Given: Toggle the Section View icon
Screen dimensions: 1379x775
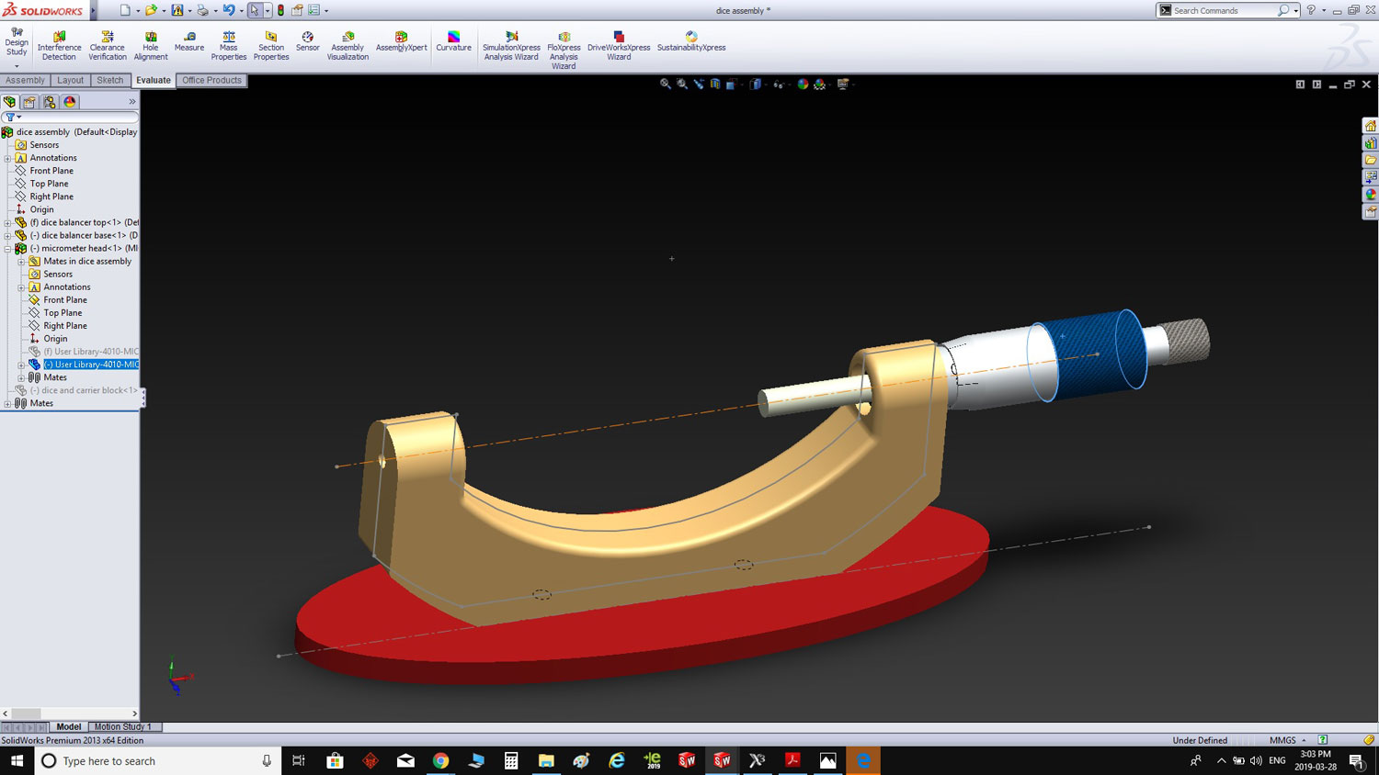Looking at the screenshot, I should [x=715, y=84].
